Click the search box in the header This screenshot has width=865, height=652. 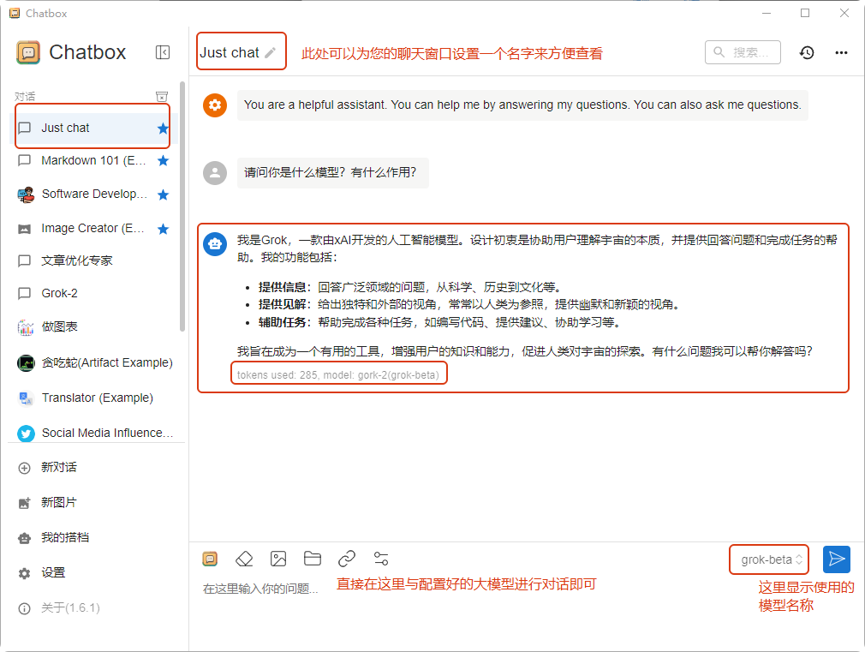743,52
